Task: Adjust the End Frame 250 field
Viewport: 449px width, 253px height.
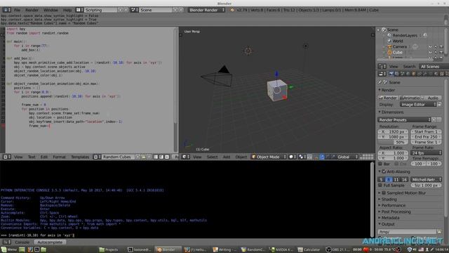Action: click(426, 137)
